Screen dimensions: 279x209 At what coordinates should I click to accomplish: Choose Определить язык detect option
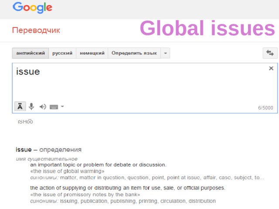click(134, 53)
